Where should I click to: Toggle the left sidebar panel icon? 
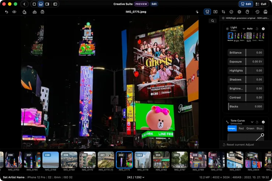pyautogui.click(x=55, y=4)
